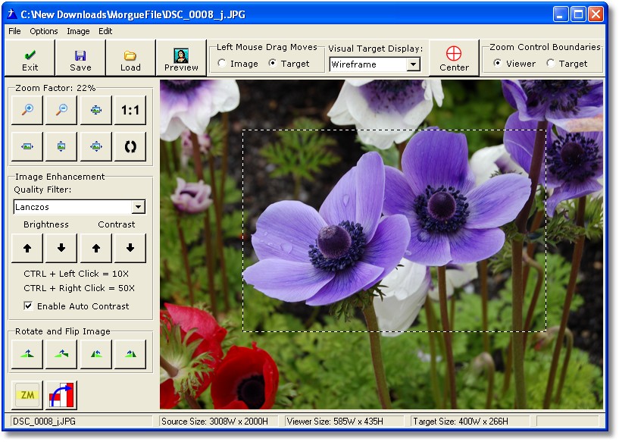This screenshot has width=619, height=442.
Task: Click the second Rotate and Flip Image button
Action: pyautogui.click(x=61, y=354)
